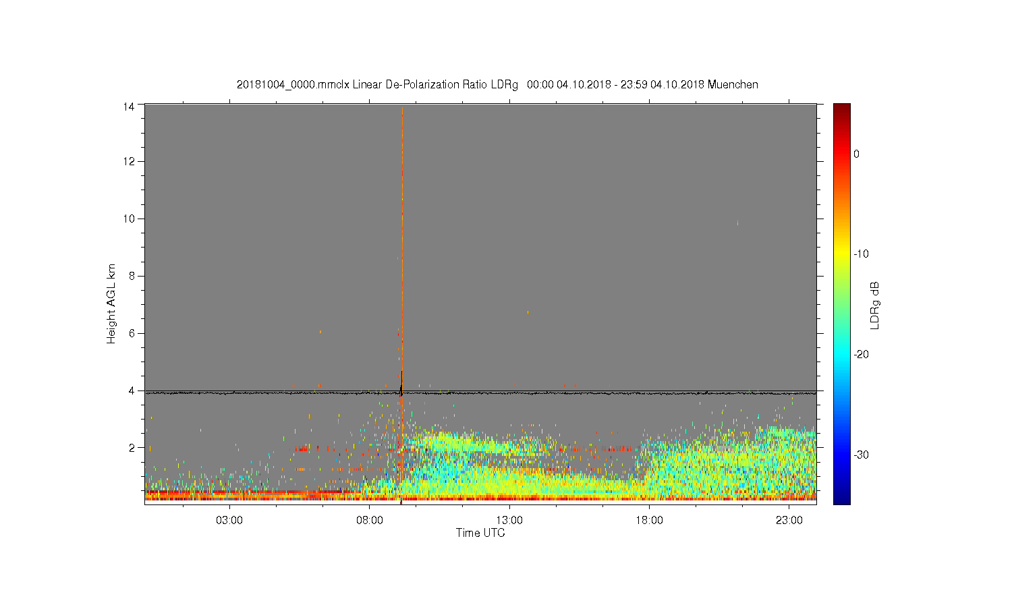
Task: Click the '13:00' time axis label
Action: point(509,521)
